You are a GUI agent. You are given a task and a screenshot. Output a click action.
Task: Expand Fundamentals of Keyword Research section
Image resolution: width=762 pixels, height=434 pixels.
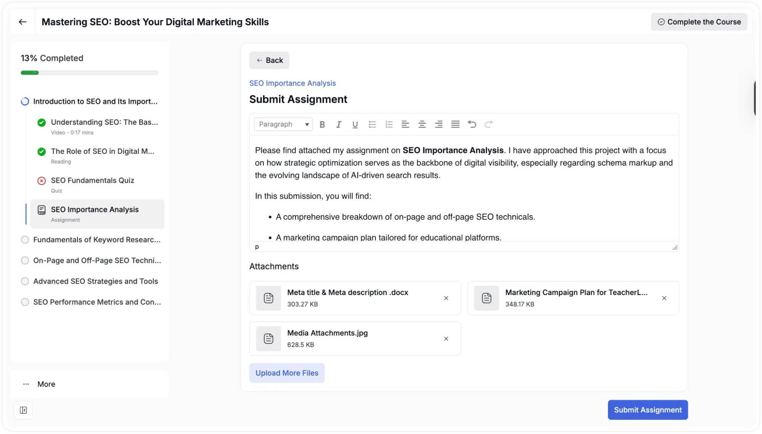point(91,240)
